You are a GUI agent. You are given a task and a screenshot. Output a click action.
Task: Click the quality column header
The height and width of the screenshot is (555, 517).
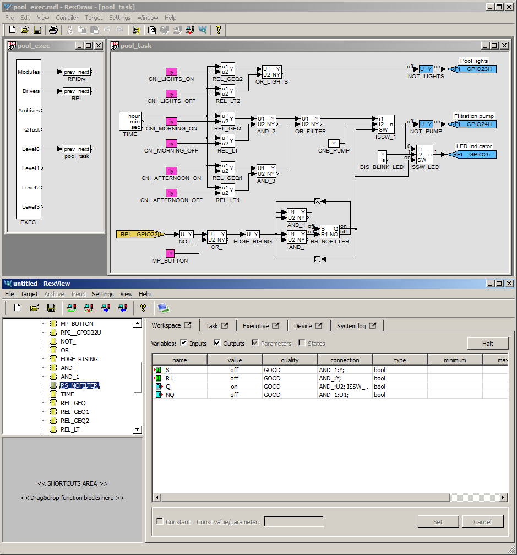tap(290, 360)
